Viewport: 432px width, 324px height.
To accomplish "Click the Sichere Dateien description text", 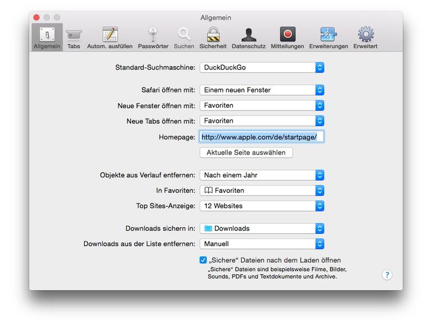I will point(277,273).
